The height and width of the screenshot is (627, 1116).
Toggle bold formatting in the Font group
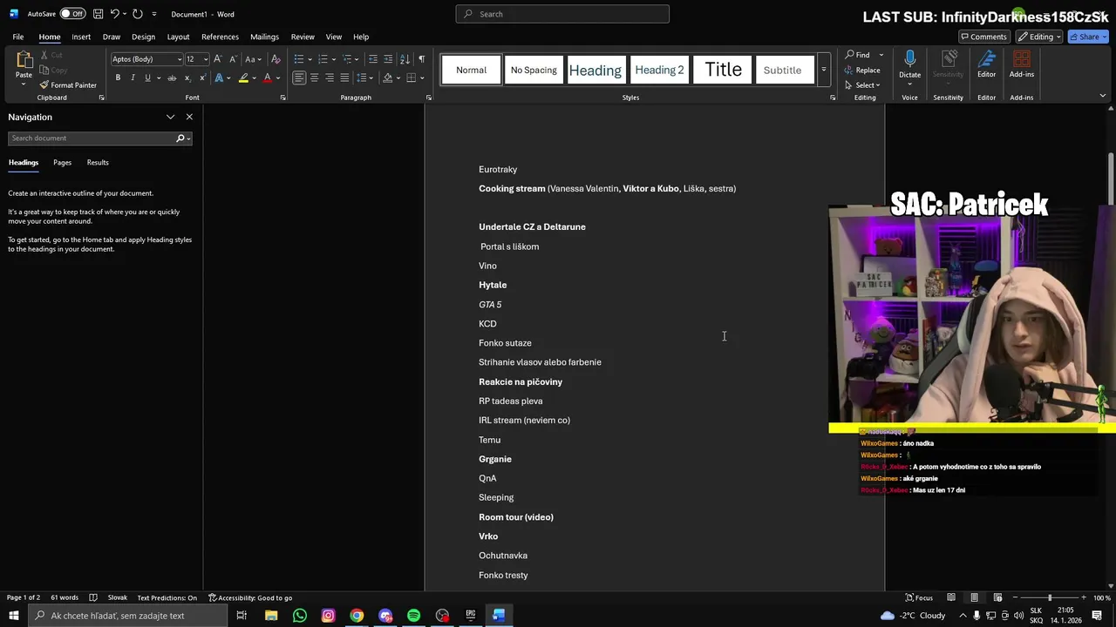point(118,78)
